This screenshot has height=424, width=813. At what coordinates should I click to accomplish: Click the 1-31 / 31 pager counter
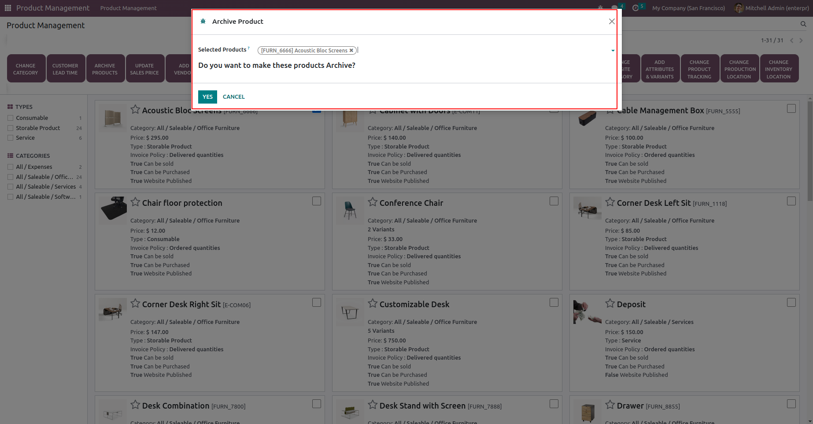(x=772, y=41)
